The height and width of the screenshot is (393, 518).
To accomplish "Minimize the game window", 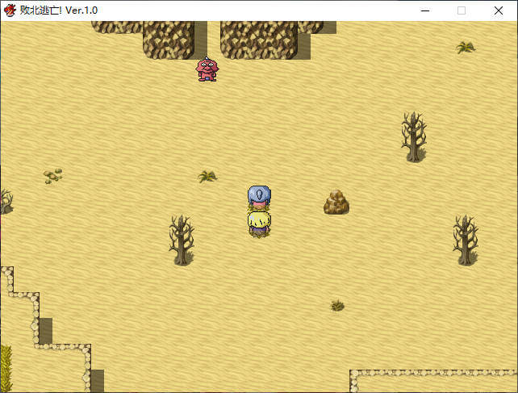I will tap(424, 10).
